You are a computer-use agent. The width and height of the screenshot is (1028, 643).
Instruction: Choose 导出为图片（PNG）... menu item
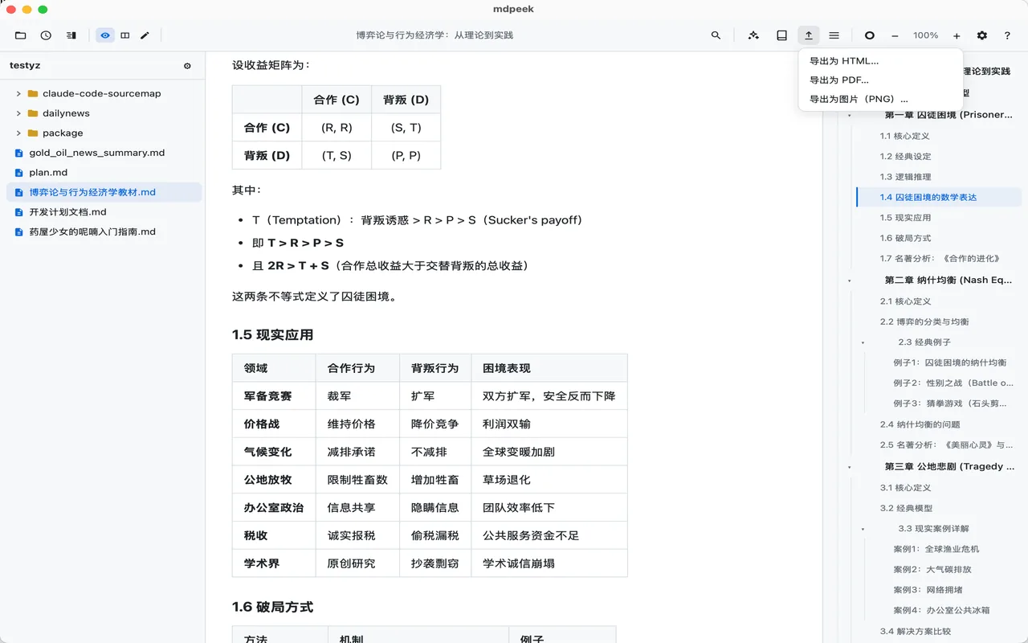point(880,100)
